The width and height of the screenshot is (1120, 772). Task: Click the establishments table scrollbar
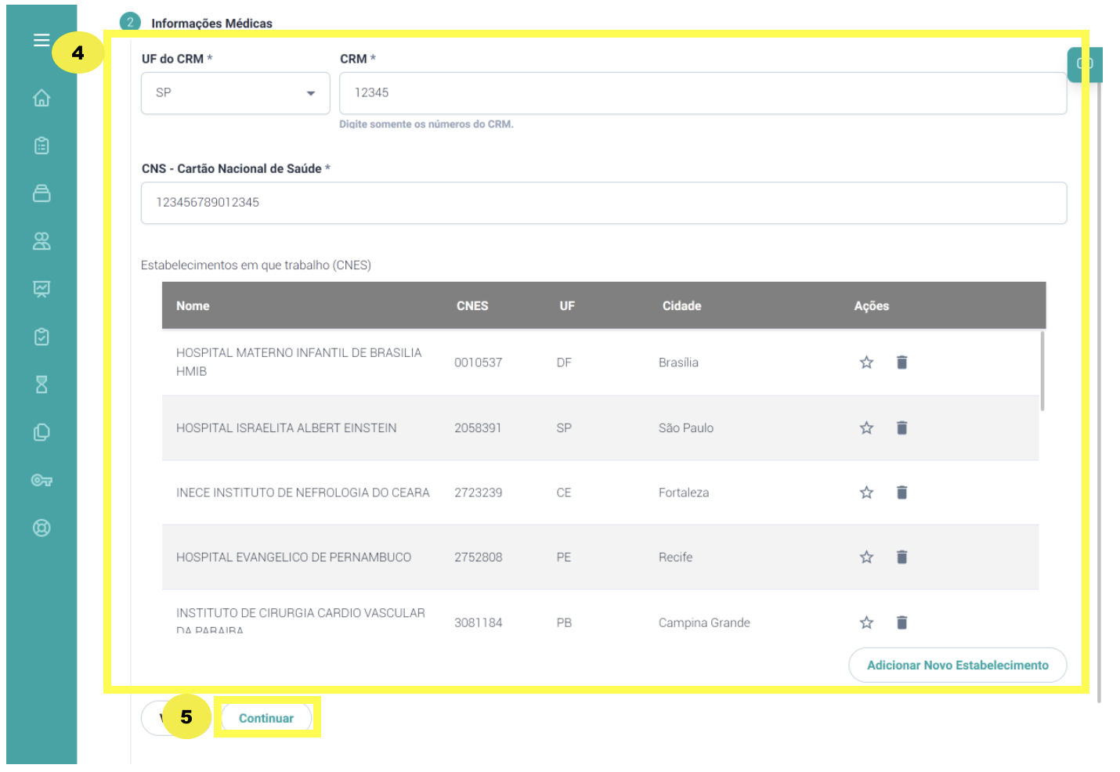coord(1042,371)
